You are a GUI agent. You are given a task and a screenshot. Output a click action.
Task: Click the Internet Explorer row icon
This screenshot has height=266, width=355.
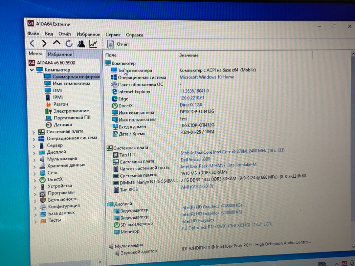click(x=114, y=92)
